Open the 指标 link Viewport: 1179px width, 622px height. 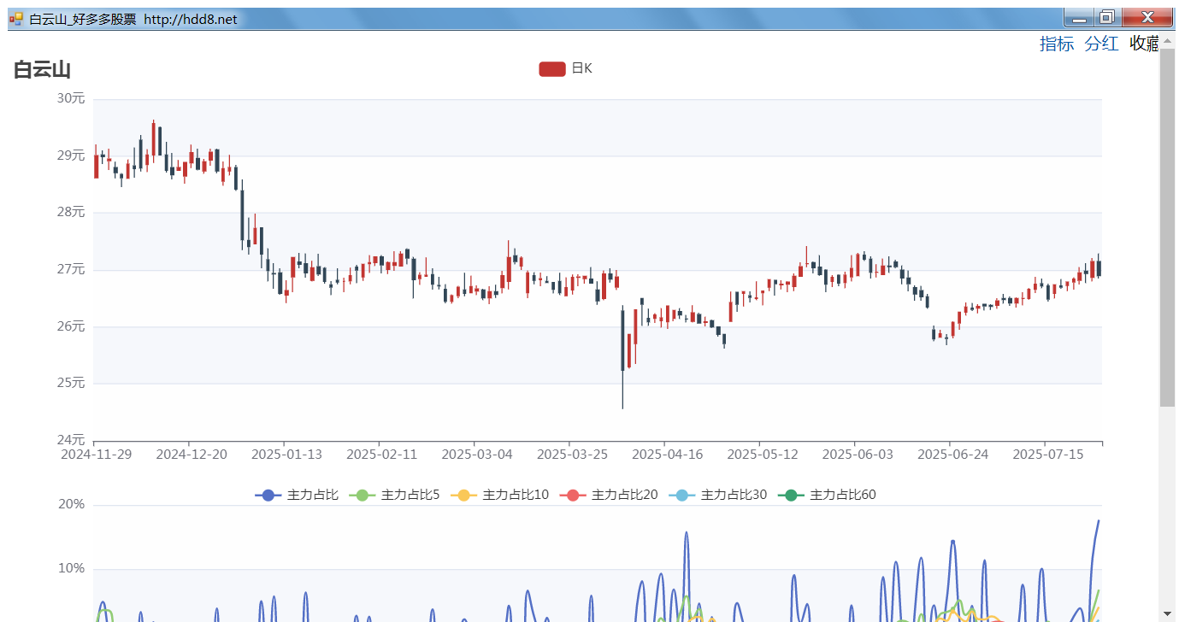[x=1057, y=44]
